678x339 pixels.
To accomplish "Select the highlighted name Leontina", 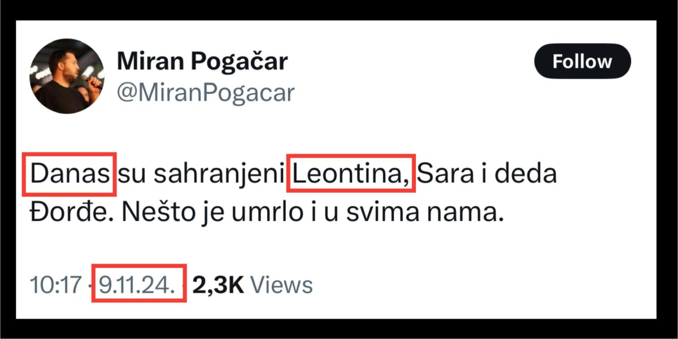I will click(351, 174).
